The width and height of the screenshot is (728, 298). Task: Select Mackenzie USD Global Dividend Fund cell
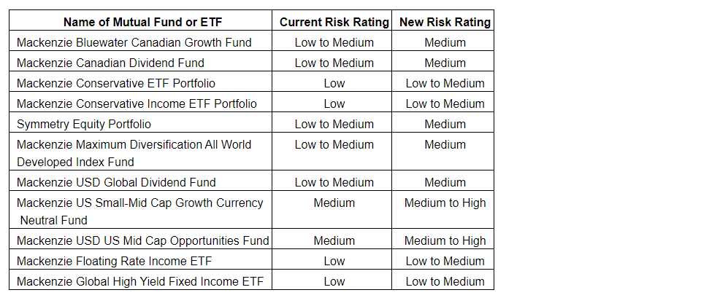pyautogui.click(x=116, y=182)
